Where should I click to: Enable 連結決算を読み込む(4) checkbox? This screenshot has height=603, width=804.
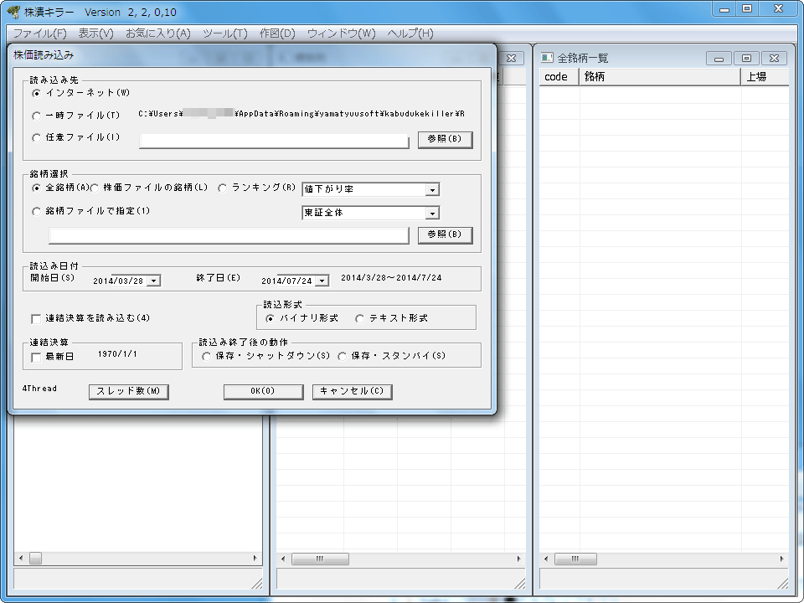[36, 319]
